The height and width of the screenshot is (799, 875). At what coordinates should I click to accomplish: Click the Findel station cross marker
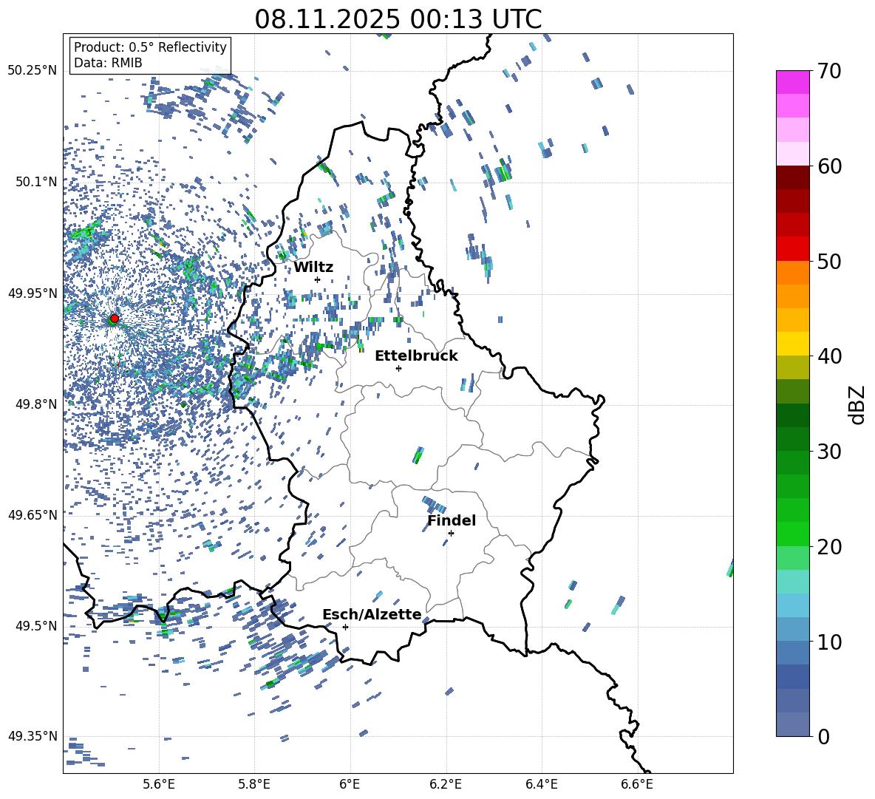[x=451, y=533]
